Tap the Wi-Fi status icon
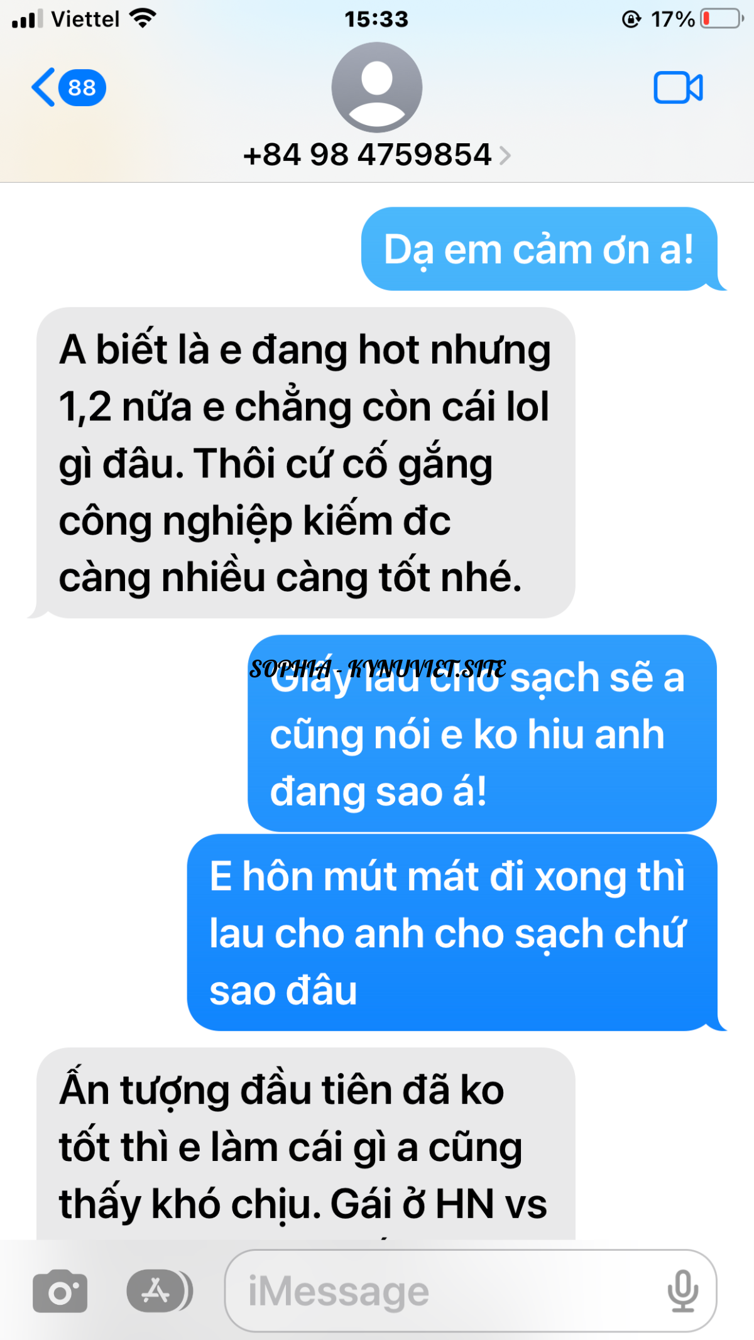 (x=143, y=19)
